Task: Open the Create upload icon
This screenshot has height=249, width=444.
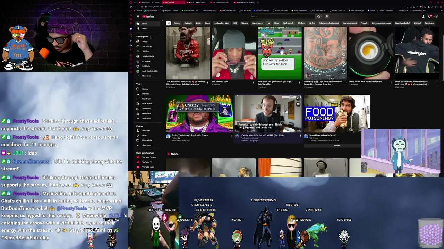Action: coord(423,16)
